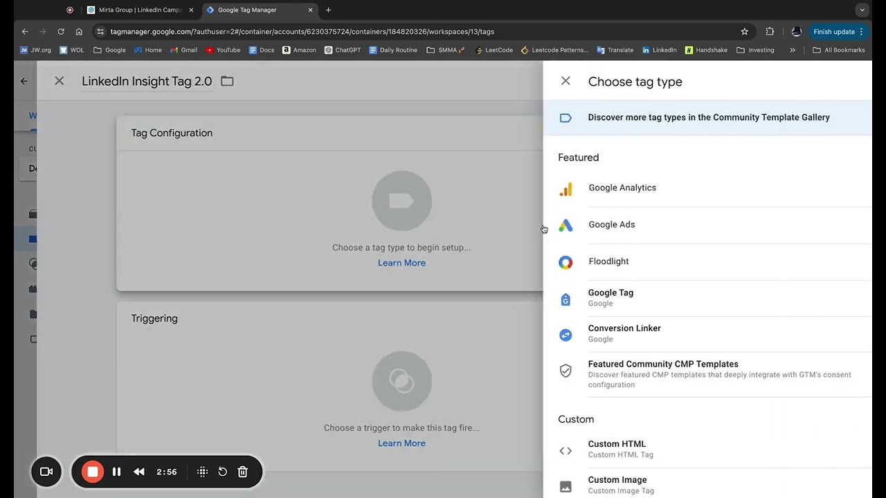The image size is (886, 498).
Task: Click the trigger placeholder in Triggering
Action: click(401, 381)
